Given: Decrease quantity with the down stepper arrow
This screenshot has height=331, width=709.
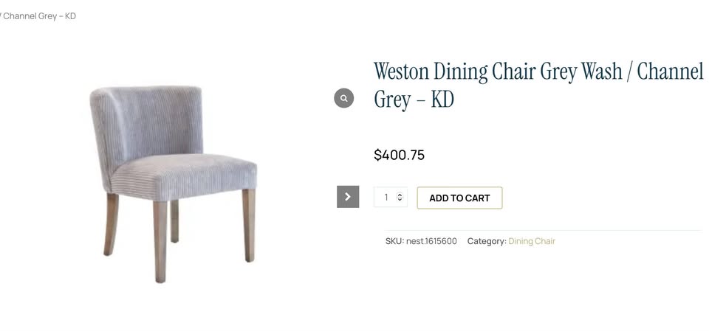Looking at the screenshot, I should click(x=400, y=200).
